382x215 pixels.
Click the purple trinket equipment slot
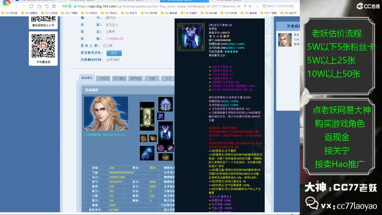[170, 148]
